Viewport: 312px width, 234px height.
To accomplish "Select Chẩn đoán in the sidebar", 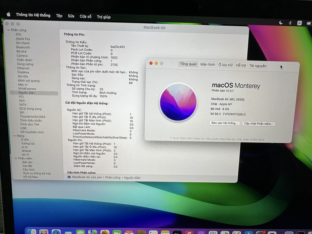I will (x=24, y=59).
